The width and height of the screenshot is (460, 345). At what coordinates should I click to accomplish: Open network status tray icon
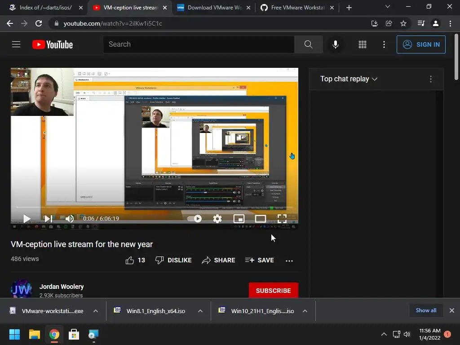click(x=396, y=334)
